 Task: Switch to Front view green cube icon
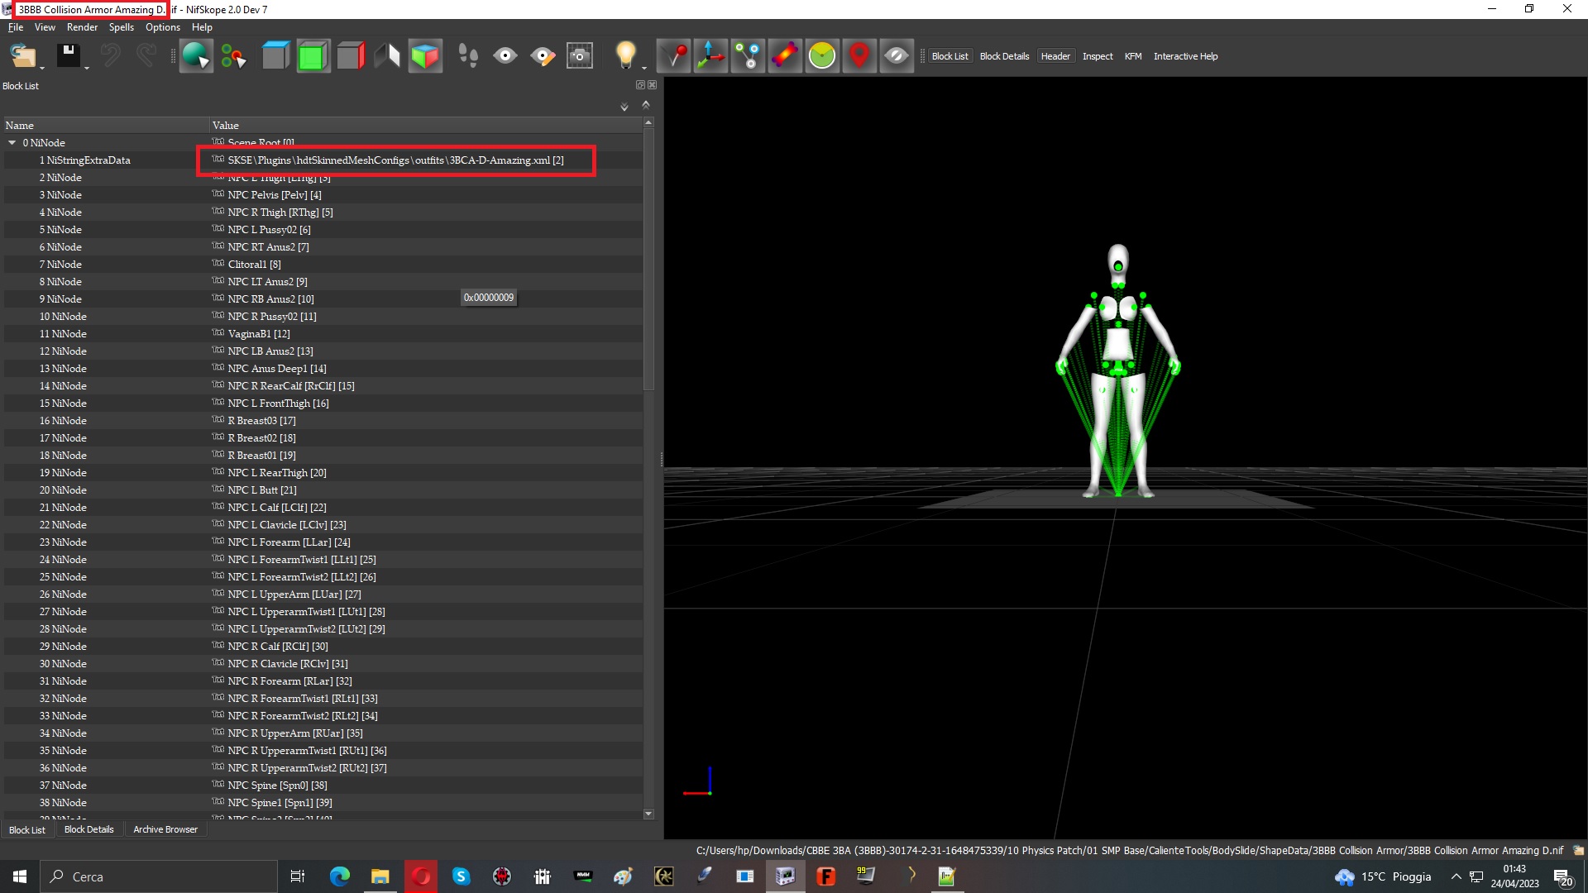click(x=313, y=56)
